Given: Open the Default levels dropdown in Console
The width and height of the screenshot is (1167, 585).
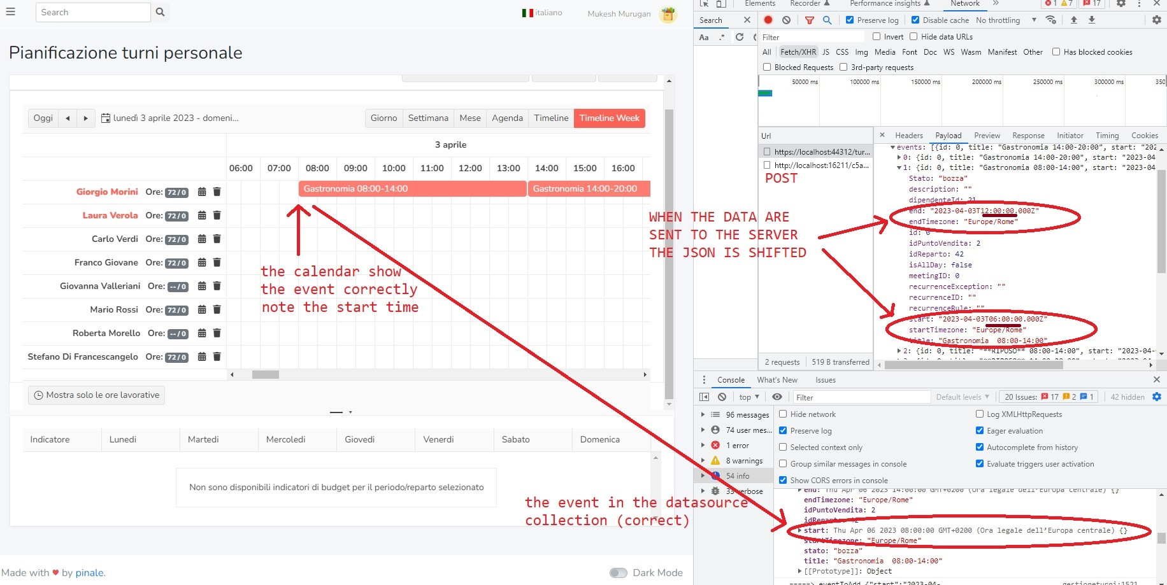Looking at the screenshot, I should pyautogui.click(x=962, y=397).
